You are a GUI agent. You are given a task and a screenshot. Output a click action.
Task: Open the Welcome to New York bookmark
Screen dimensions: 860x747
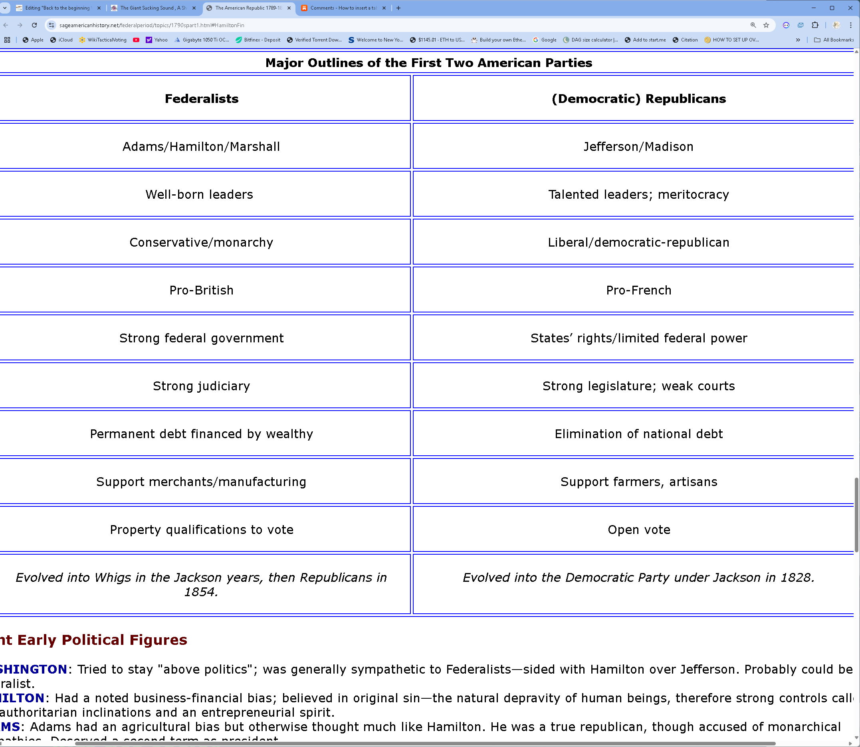tap(376, 40)
